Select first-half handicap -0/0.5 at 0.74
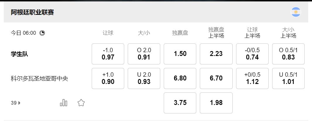This screenshot has width=312, height=121. point(252,54)
